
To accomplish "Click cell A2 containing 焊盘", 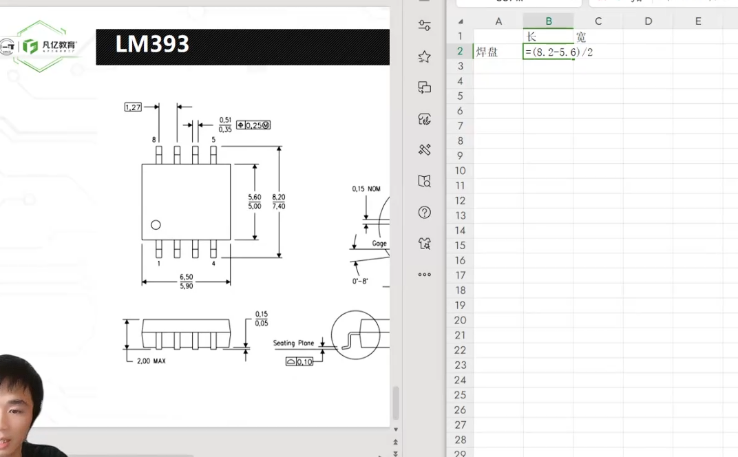I will click(498, 52).
